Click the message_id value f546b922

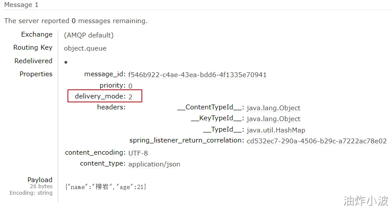pyautogui.click(x=197, y=75)
